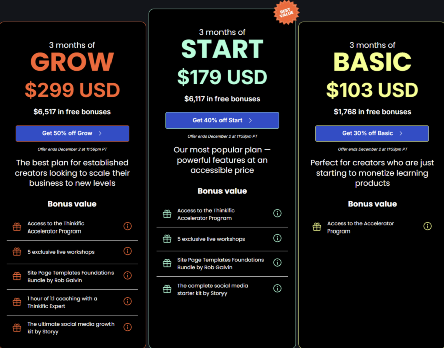
Task: Click the info icon beside Accelerator Program in Basic plan
Action: pyautogui.click(x=427, y=226)
